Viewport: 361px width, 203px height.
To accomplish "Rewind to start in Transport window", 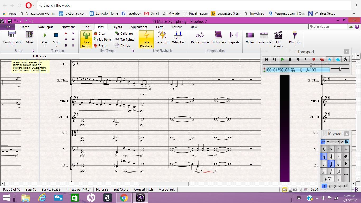I will pyautogui.click(x=266, y=59).
